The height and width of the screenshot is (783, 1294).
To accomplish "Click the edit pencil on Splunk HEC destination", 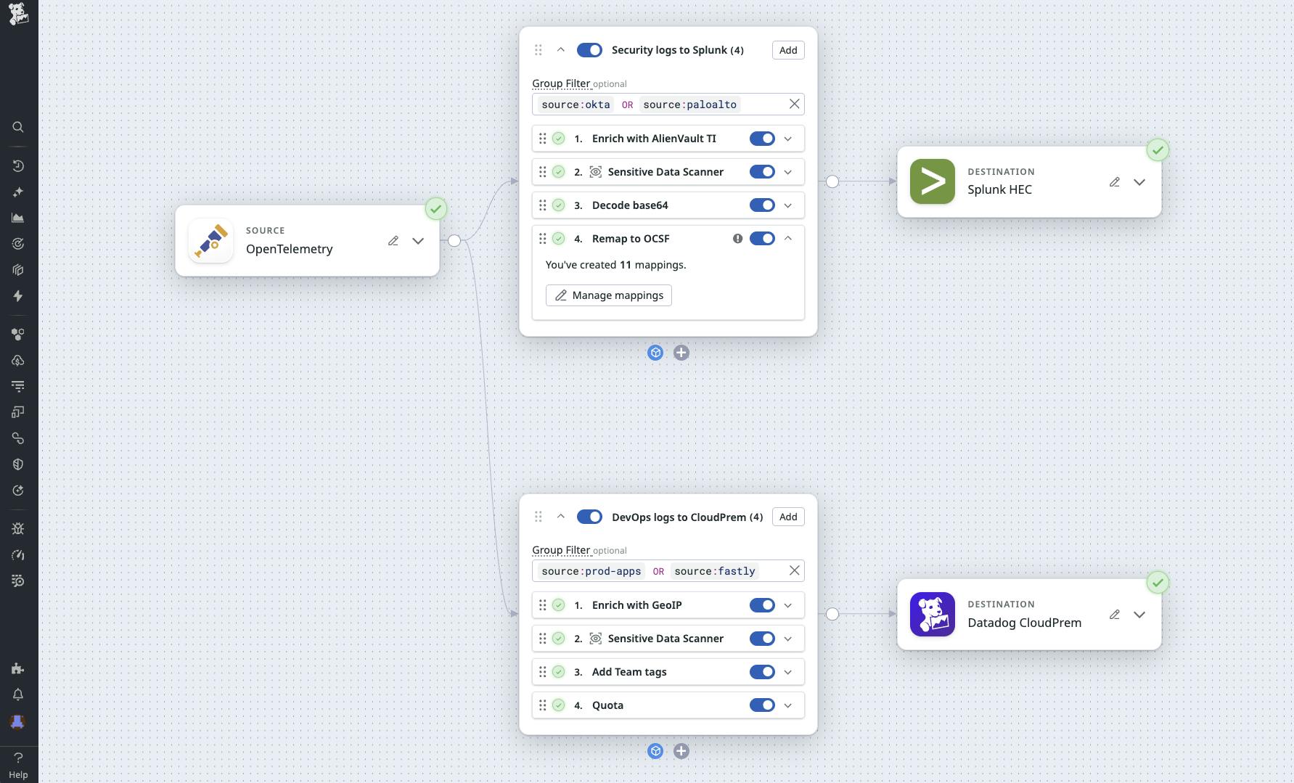I will click(1115, 181).
